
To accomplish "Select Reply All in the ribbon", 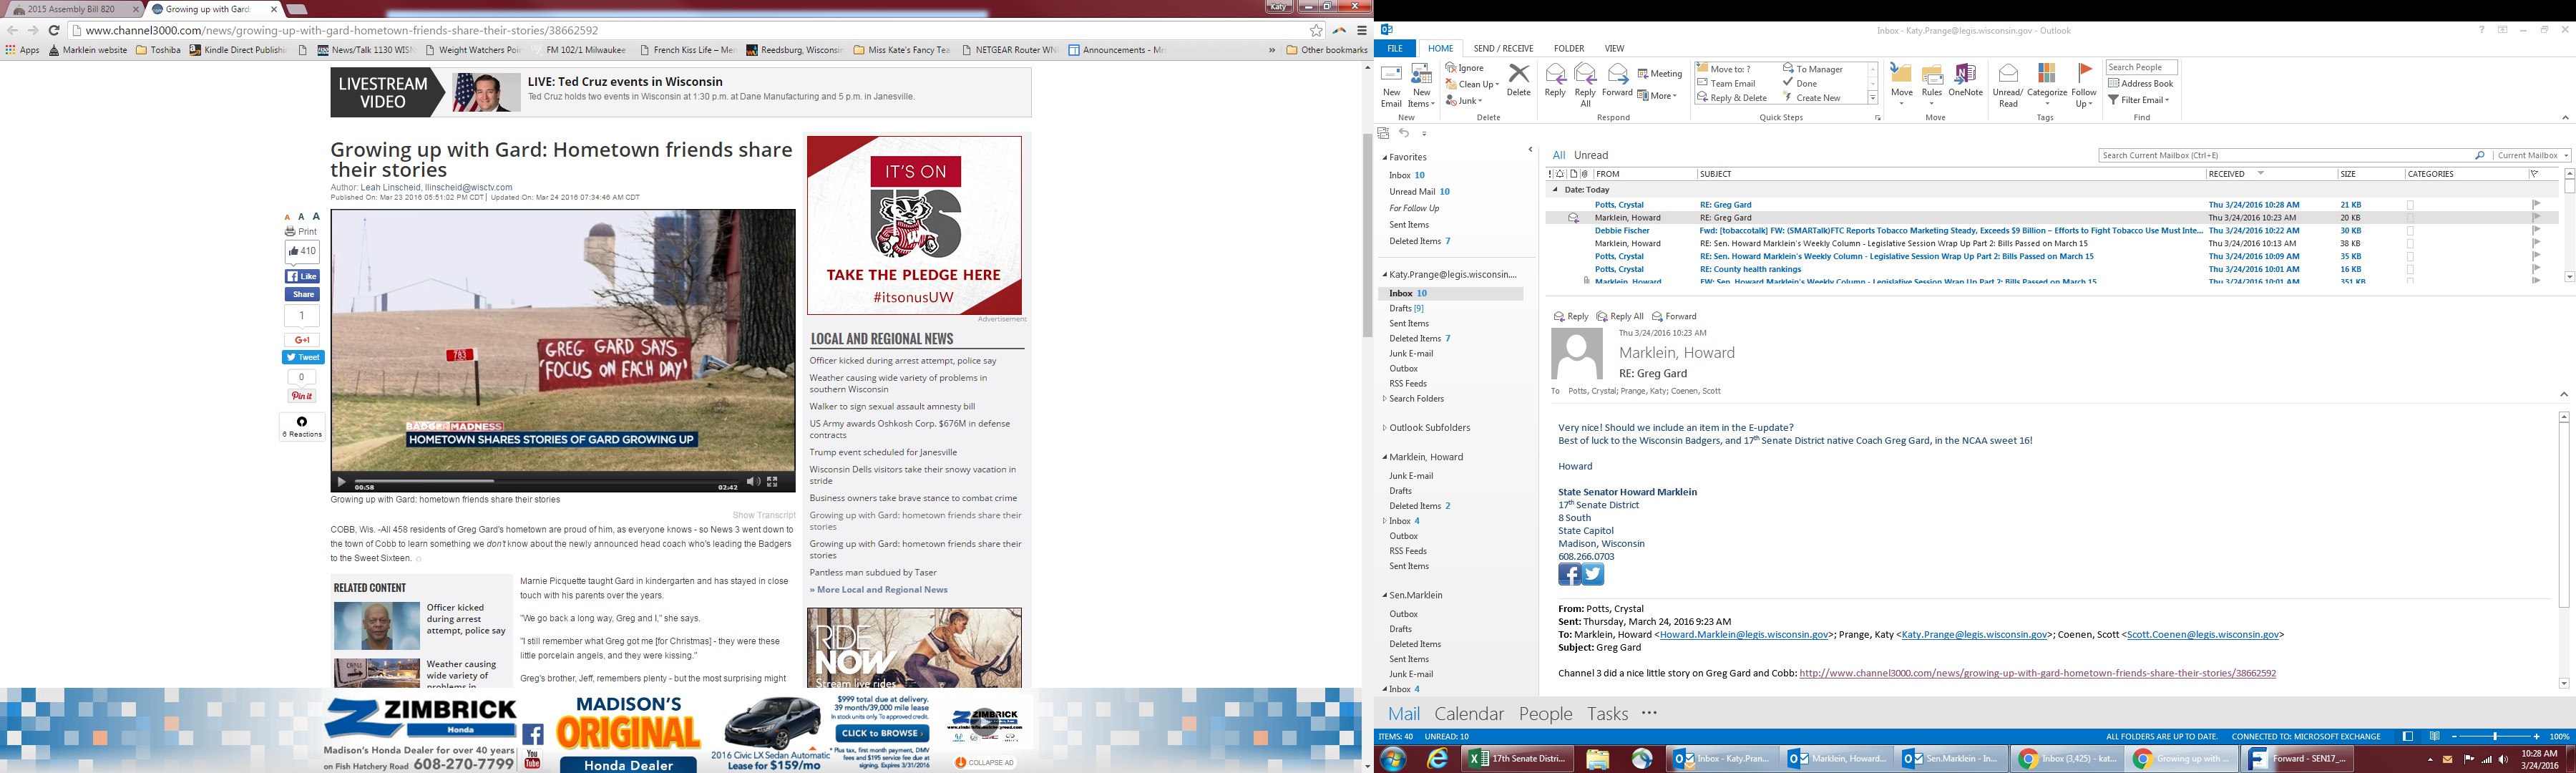I will click(x=1585, y=85).
